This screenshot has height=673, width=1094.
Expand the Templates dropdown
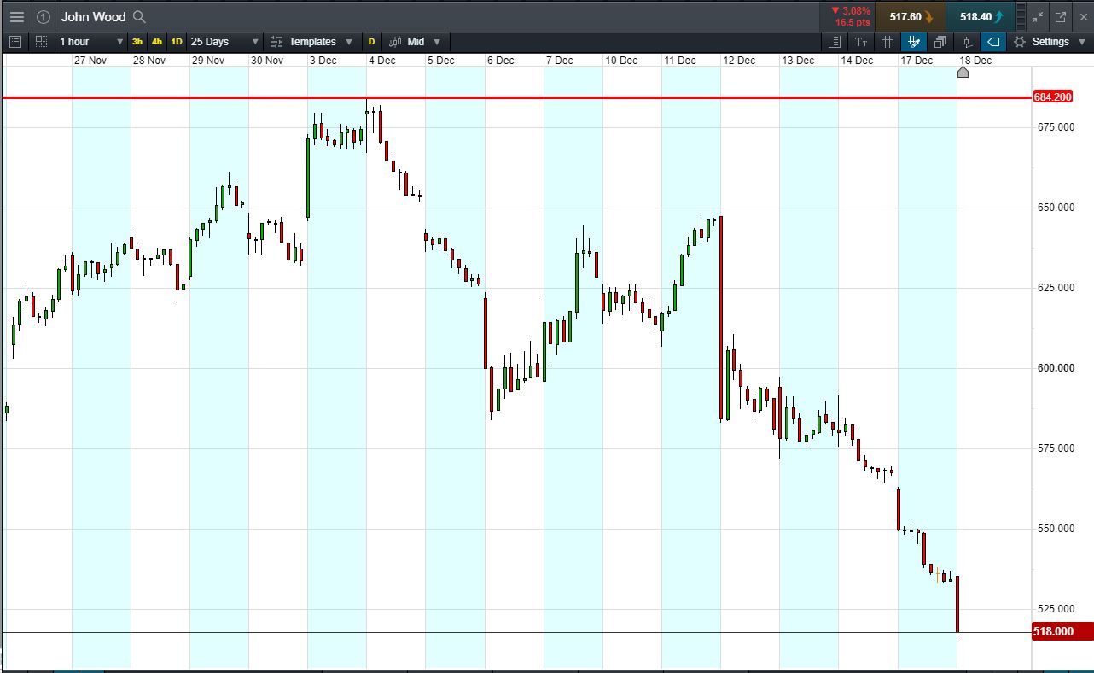click(x=349, y=42)
